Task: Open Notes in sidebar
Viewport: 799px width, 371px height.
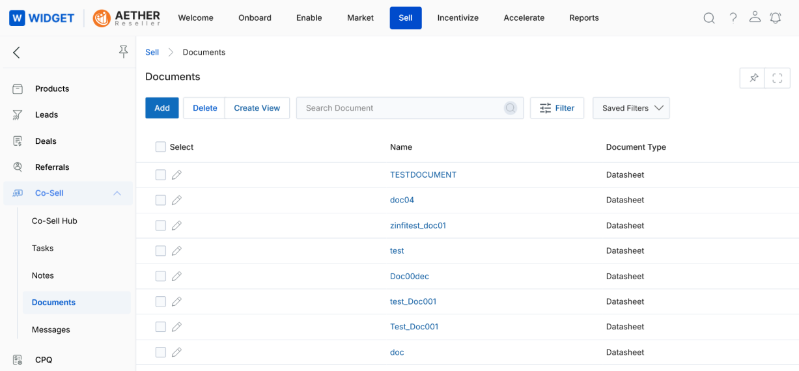Action: coord(43,275)
